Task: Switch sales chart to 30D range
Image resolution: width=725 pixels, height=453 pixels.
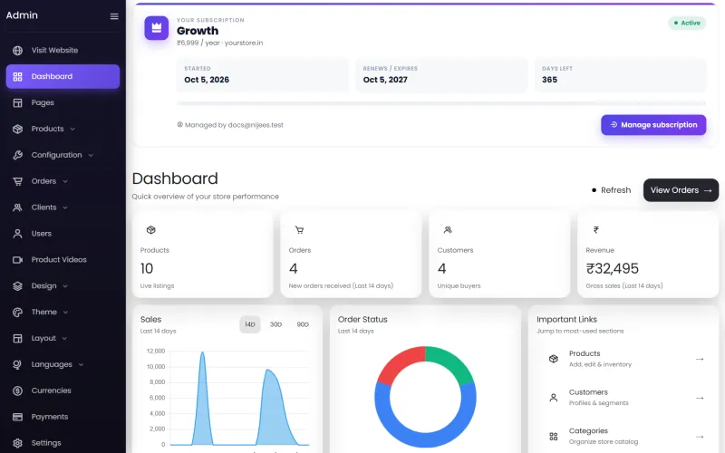Action: (x=276, y=324)
